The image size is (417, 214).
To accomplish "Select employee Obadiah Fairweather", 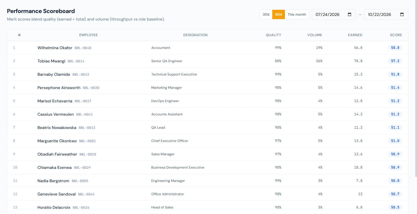I will (57, 154).
